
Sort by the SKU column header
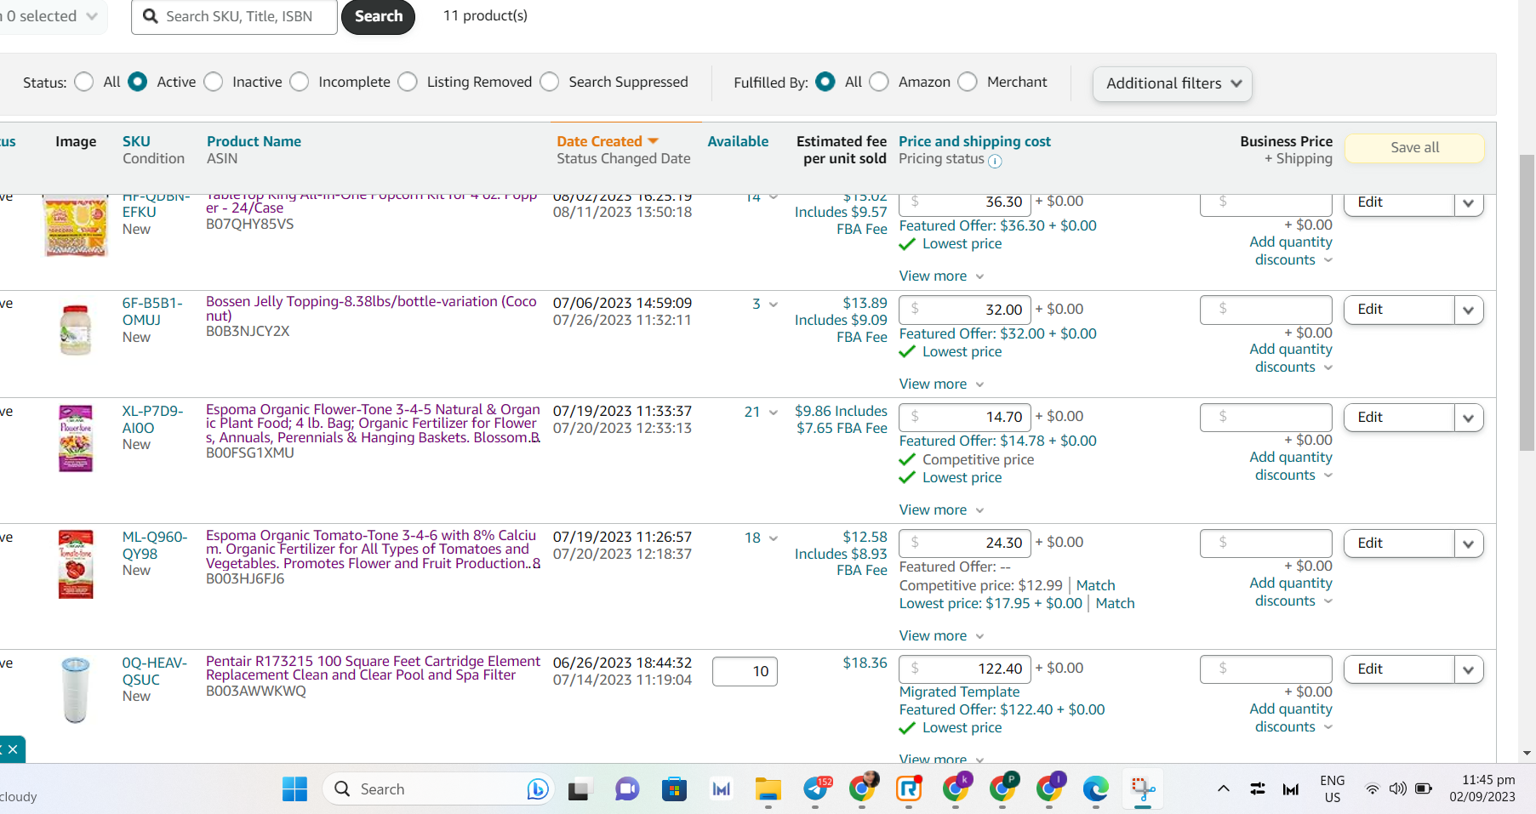point(136,141)
